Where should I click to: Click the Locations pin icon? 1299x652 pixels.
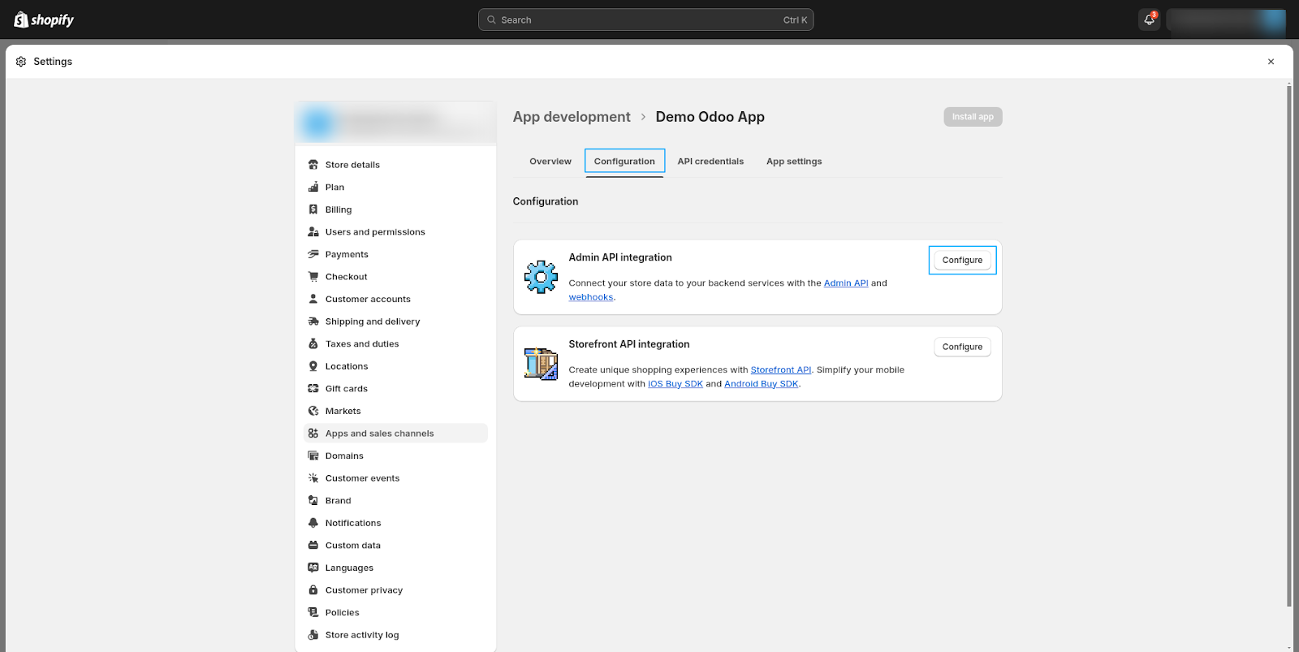(x=313, y=366)
